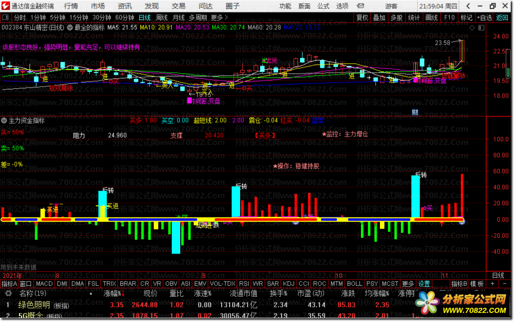The image size is (515, 322).
Task: Select the 30分钟 period
Action: tap(102, 18)
